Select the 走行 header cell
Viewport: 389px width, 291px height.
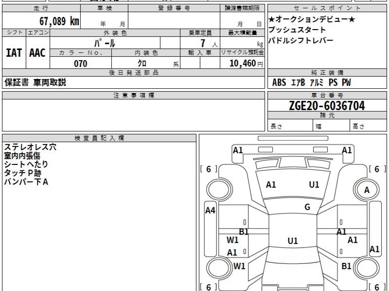(41, 8)
